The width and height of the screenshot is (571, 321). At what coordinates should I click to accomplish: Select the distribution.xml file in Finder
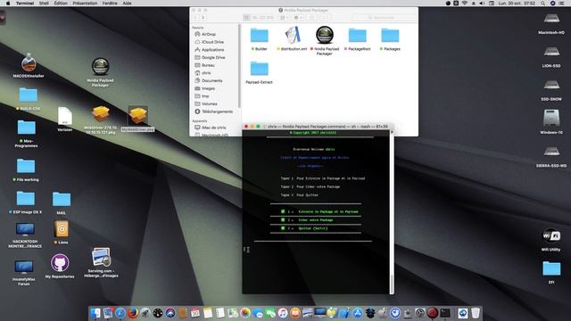[293, 36]
